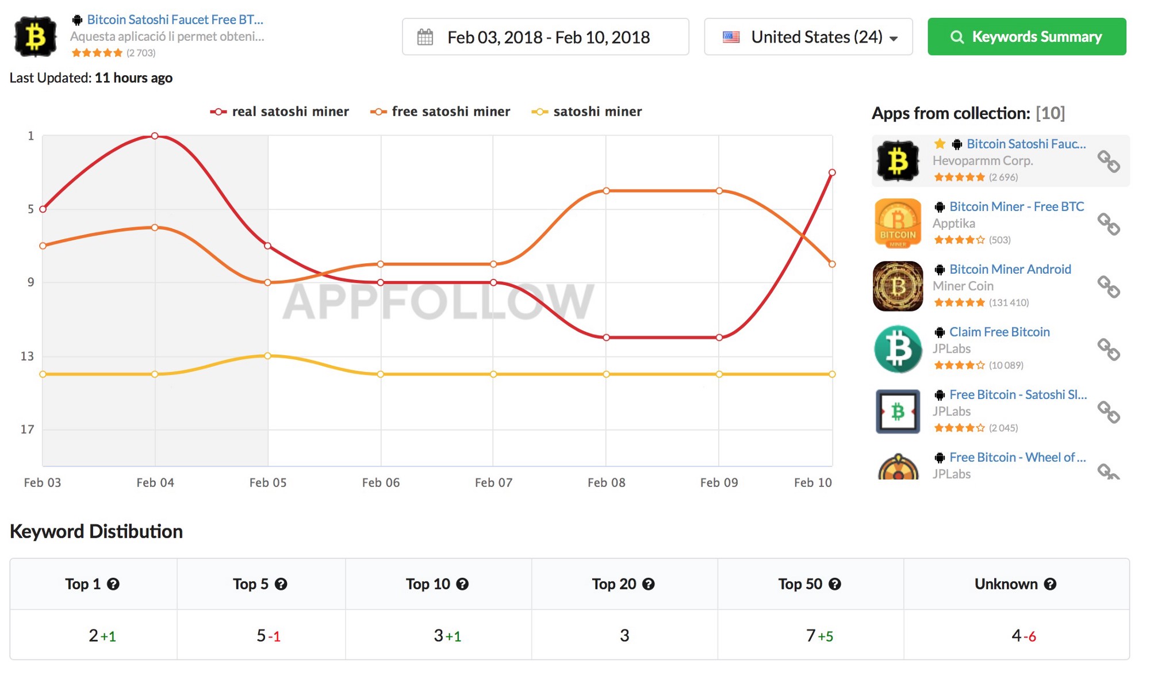Click the chain icon next to Hevoparmm Corp.
The width and height of the screenshot is (1150, 679).
point(1108,161)
